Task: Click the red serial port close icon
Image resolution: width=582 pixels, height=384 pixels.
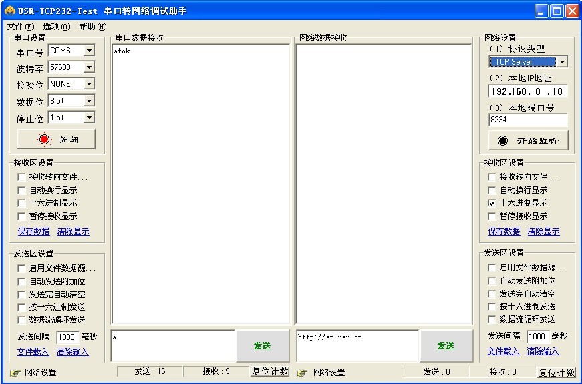Action: tap(45, 139)
